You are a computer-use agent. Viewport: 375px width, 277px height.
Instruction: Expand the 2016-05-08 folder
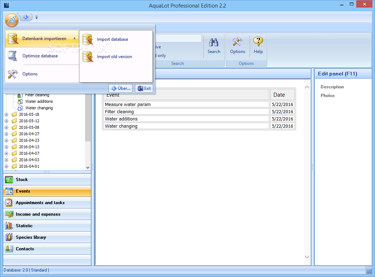tap(6, 127)
